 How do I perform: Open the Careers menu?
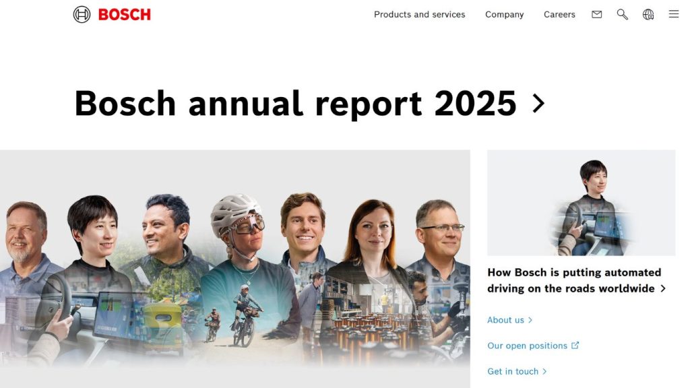559,15
